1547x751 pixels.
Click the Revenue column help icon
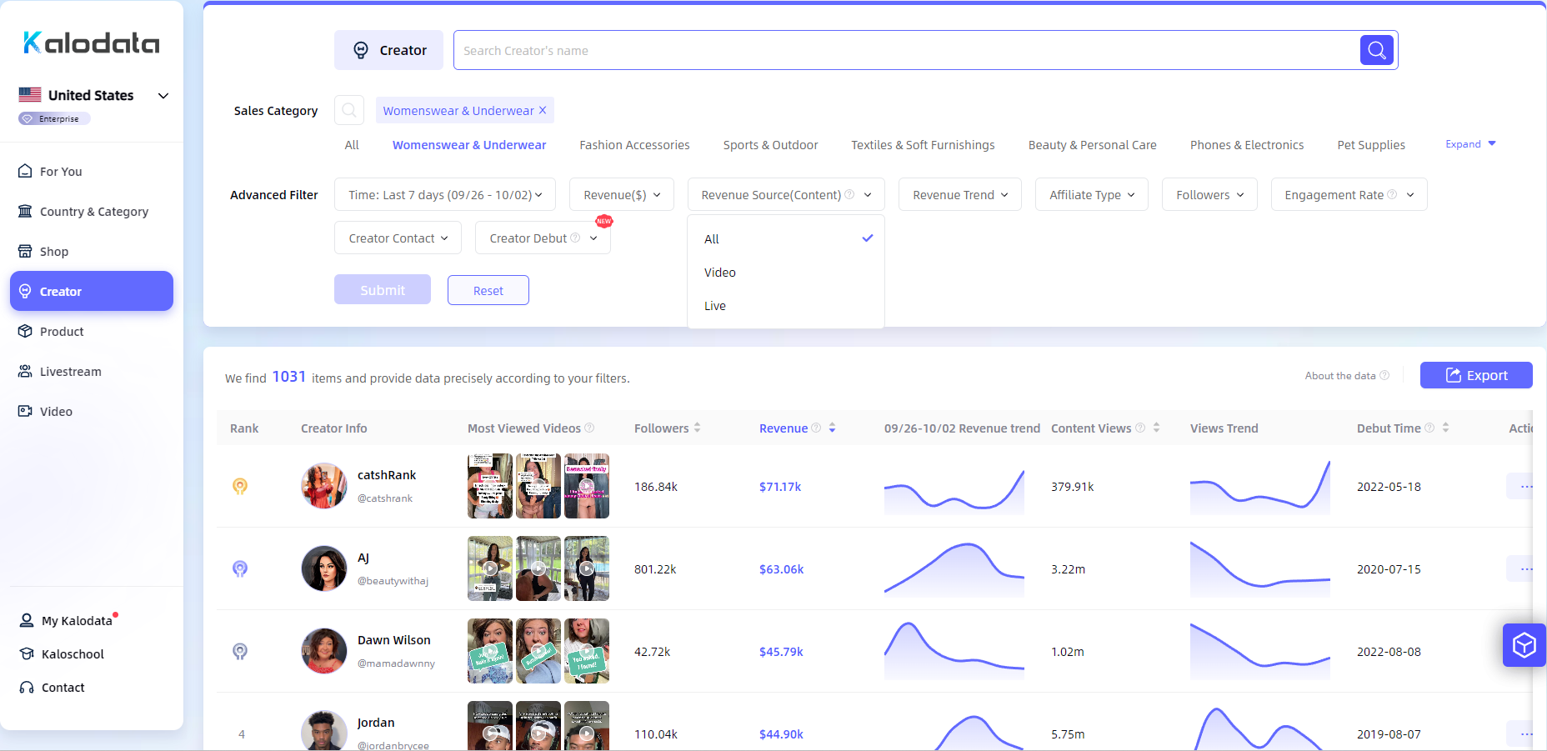[816, 428]
